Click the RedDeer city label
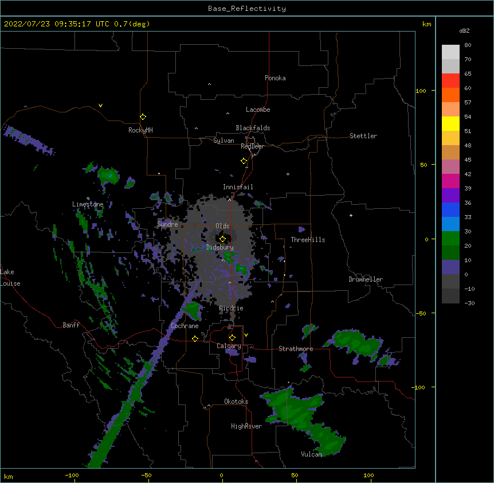494x483 pixels. pos(252,146)
